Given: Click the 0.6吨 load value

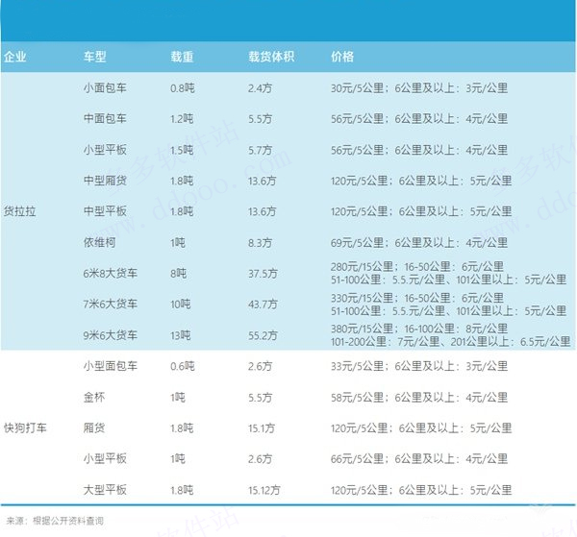Looking at the screenshot, I should (x=183, y=366).
